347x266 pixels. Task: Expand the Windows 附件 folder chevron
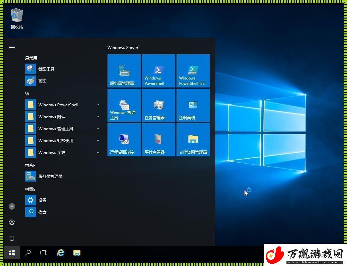click(x=98, y=117)
